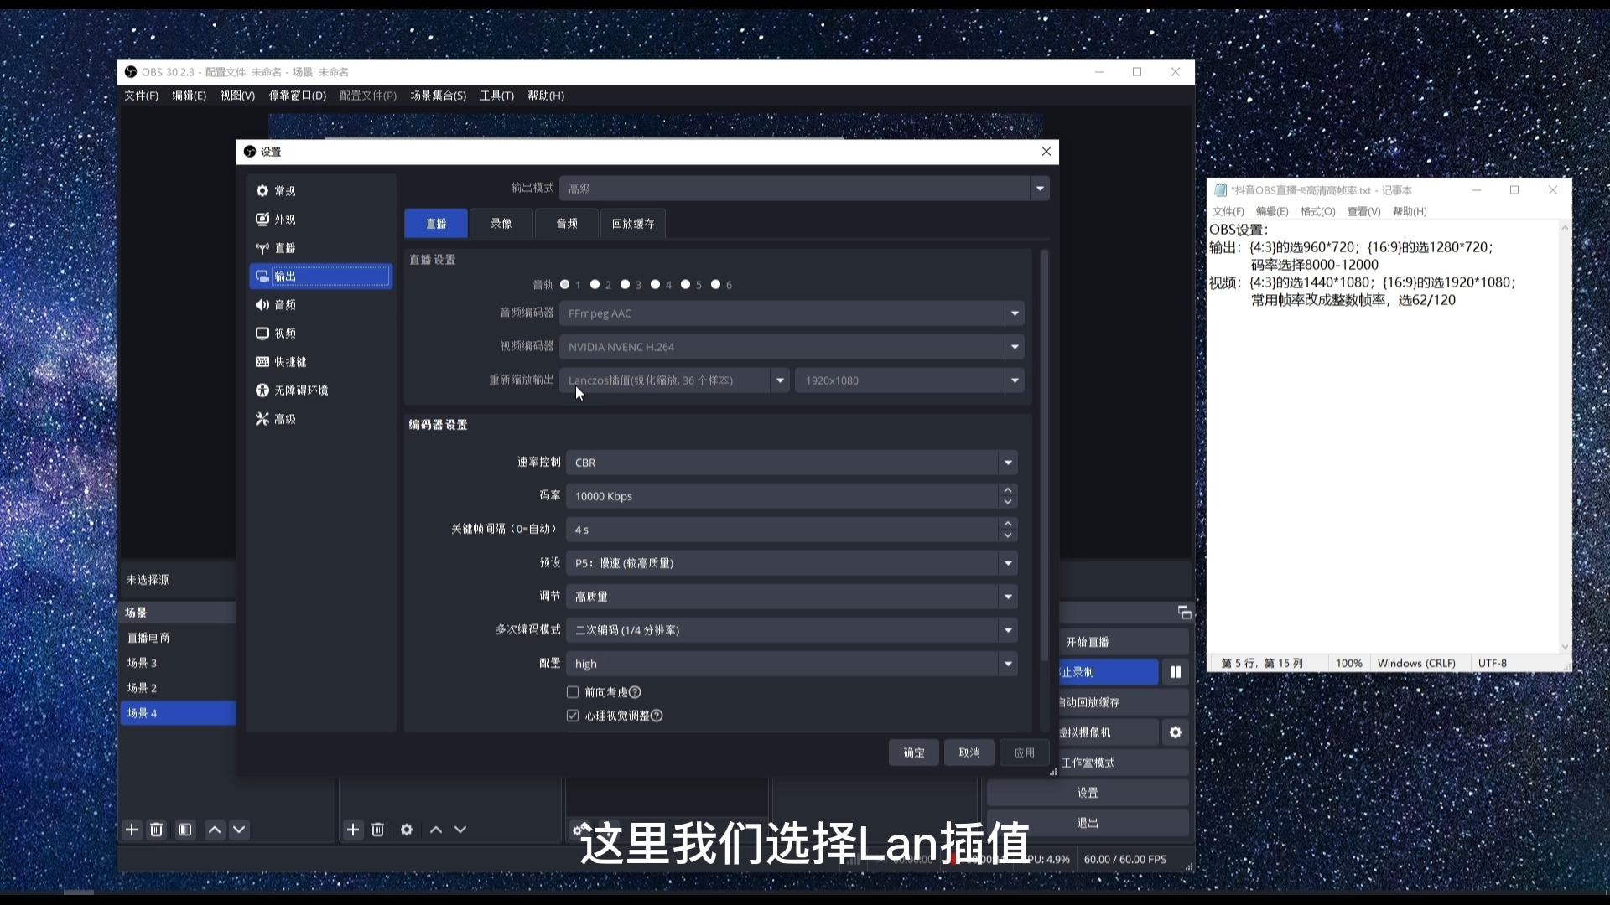Viewport: 1610px width, 905px height.
Task: Click the help icon next to 前向考虑
Action: tap(635, 692)
